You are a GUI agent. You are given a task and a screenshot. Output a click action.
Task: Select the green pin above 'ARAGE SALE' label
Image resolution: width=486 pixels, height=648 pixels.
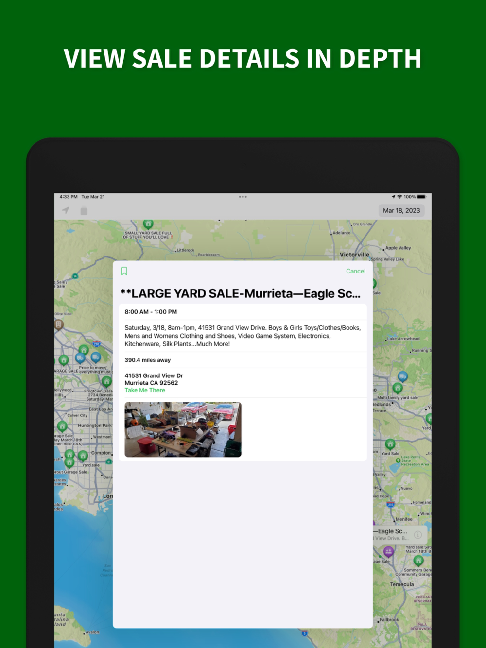[63, 360]
